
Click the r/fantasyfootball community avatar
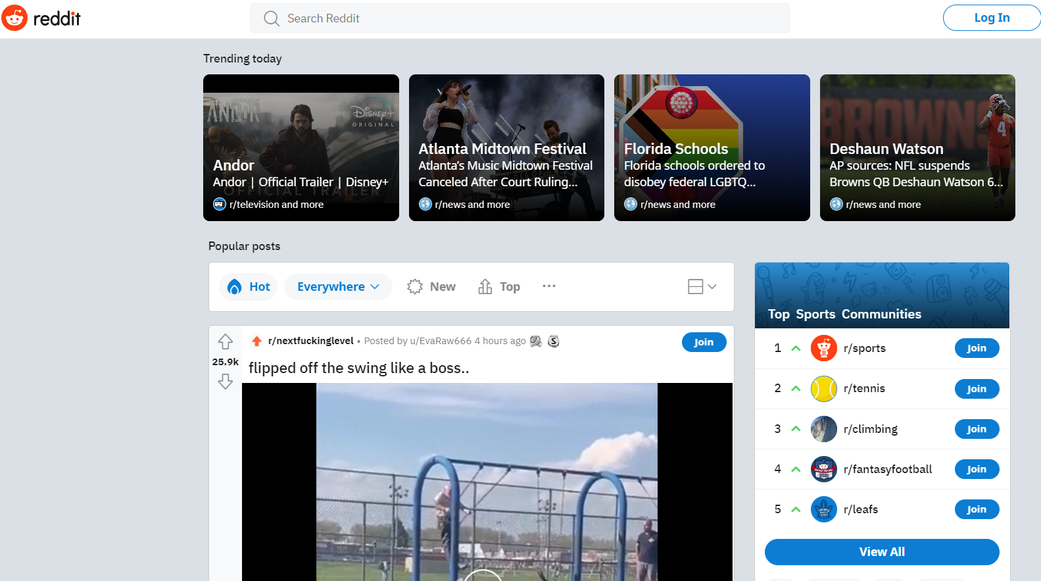point(823,469)
